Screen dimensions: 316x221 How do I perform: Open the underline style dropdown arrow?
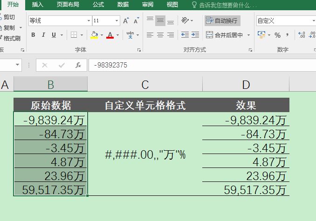62,35
